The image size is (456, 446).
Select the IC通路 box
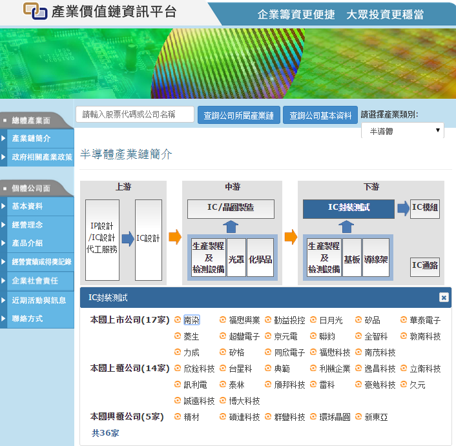tap(425, 267)
